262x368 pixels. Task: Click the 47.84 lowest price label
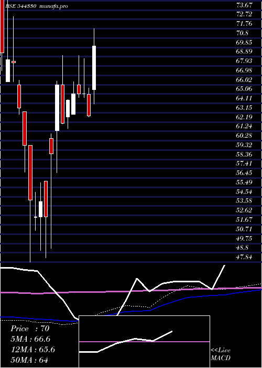coord(244,257)
